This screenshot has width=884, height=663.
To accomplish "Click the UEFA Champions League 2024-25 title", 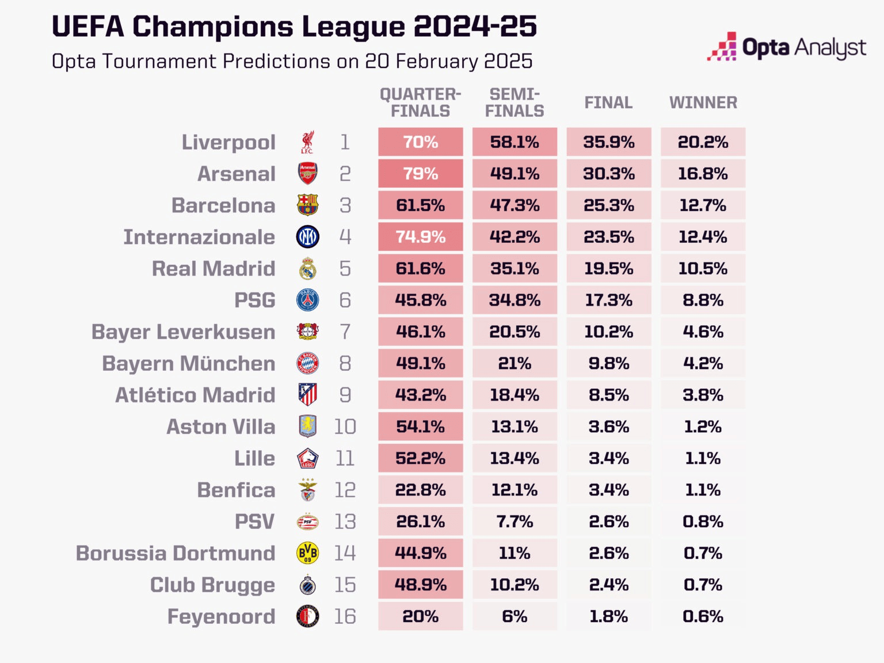I will (x=294, y=26).
